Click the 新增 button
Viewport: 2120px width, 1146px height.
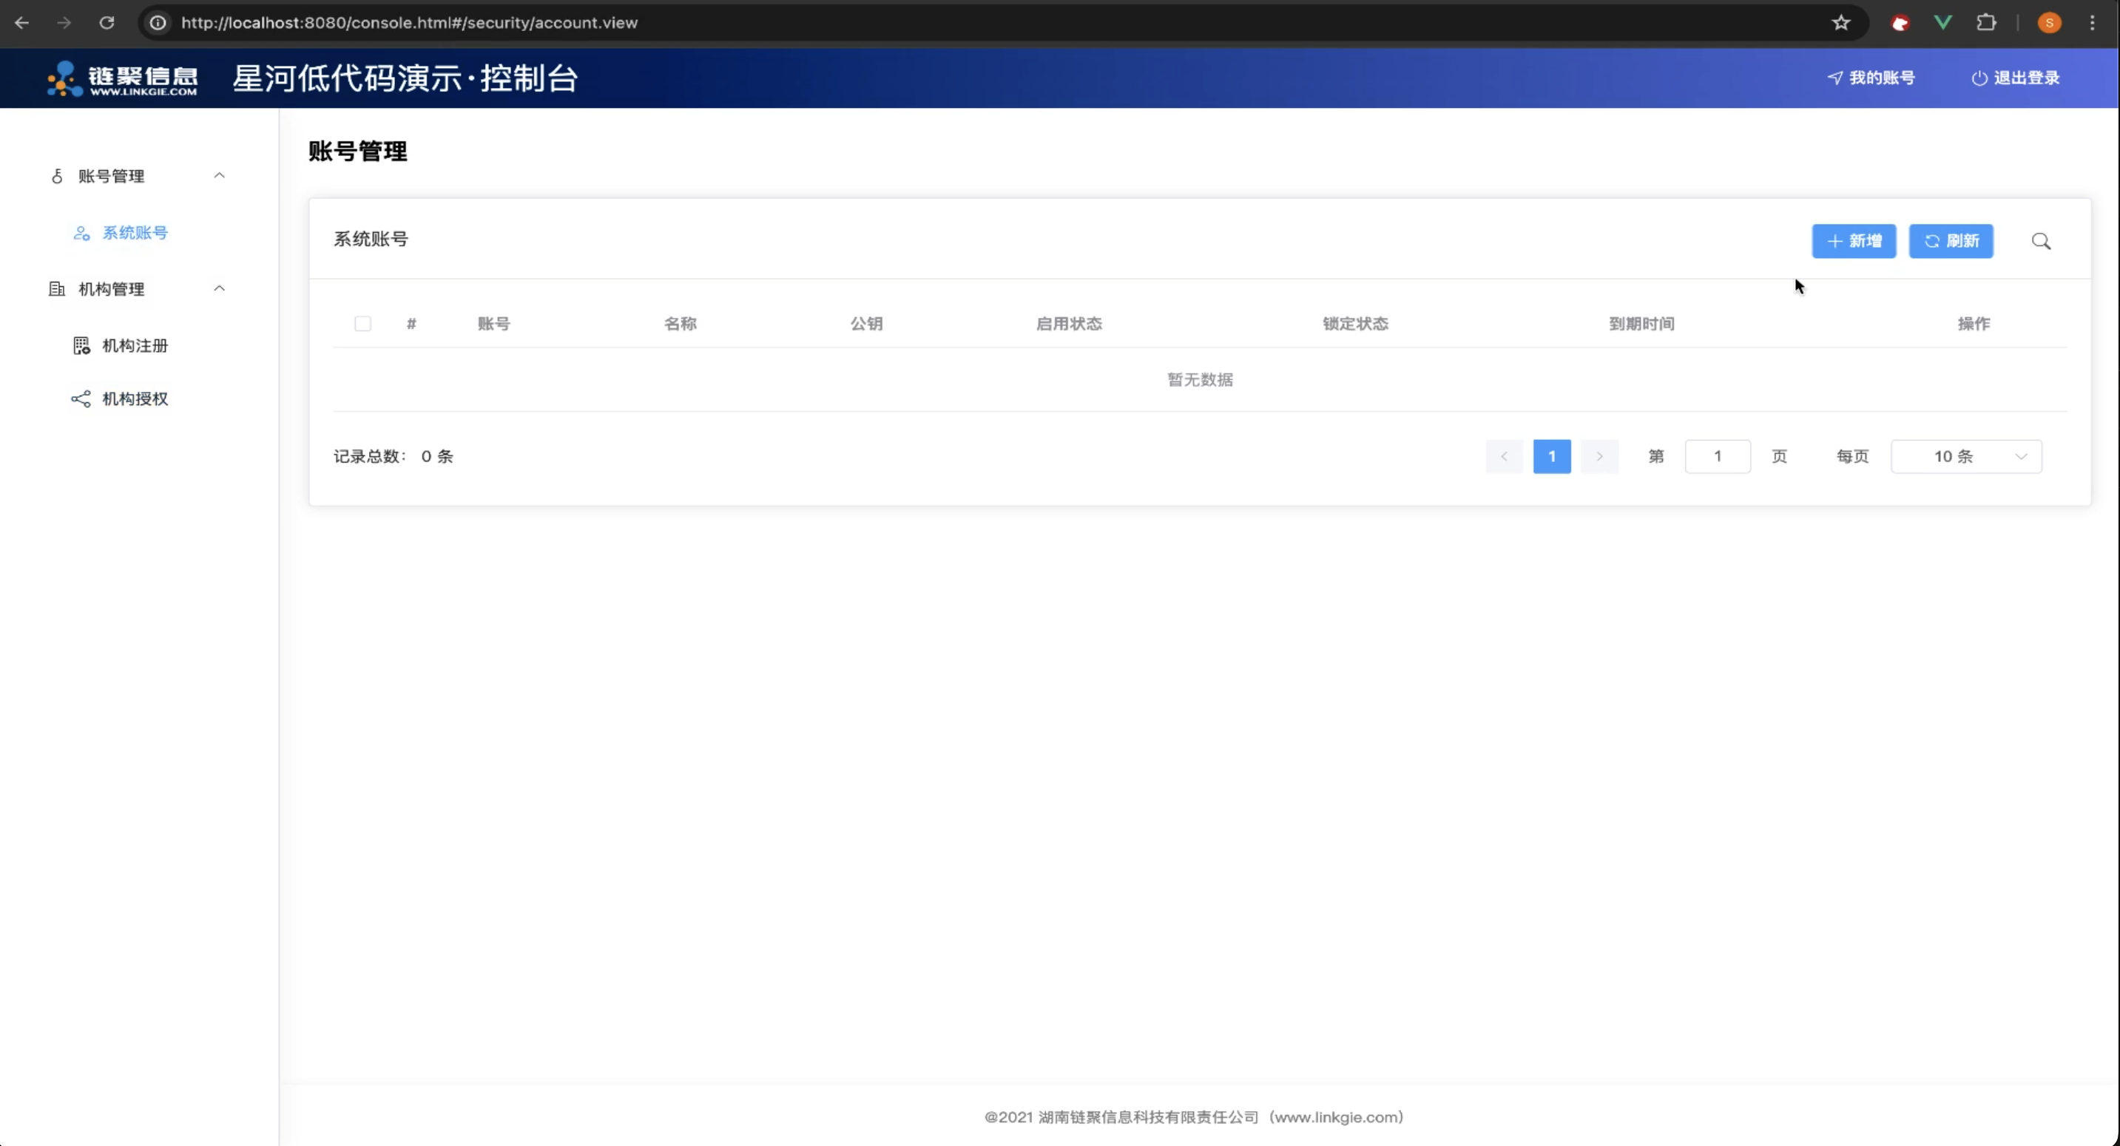(1854, 241)
